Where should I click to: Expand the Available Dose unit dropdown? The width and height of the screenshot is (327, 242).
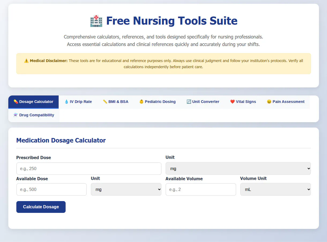pos(126,189)
